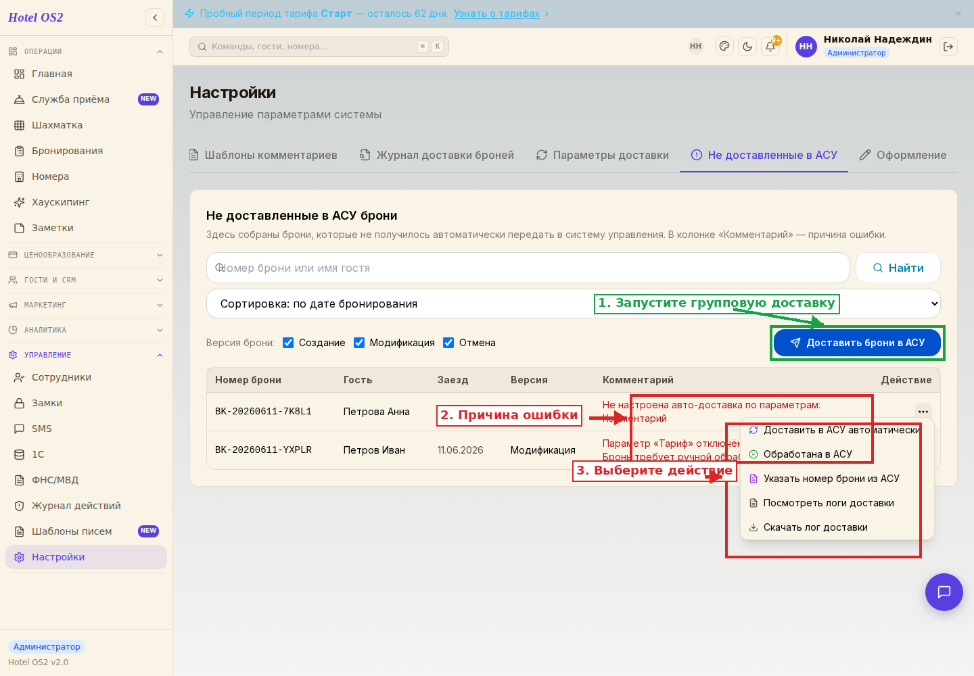
Task: Collapse sidebar with chevron arrow button
Action: 155,18
